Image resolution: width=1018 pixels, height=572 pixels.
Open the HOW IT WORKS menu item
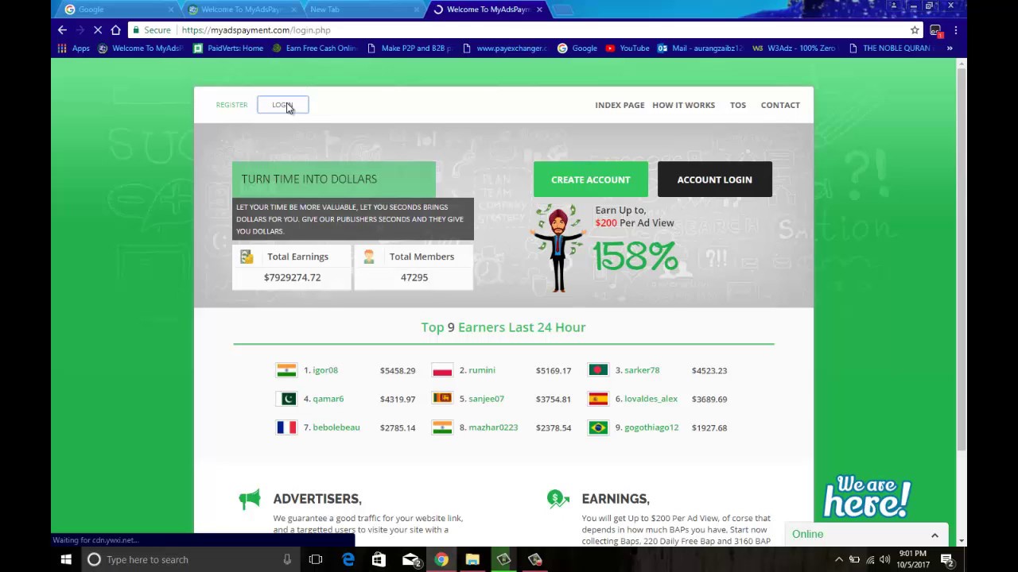(683, 105)
